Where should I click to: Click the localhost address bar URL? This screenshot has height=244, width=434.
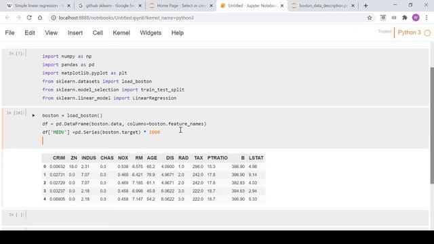click(x=126, y=18)
